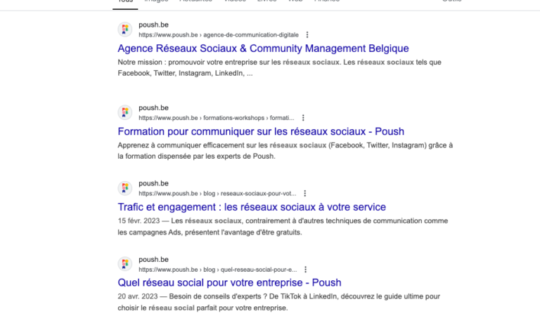Open "Agence Réseaux Sociaux & Community Management Belgique" link

point(263,48)
